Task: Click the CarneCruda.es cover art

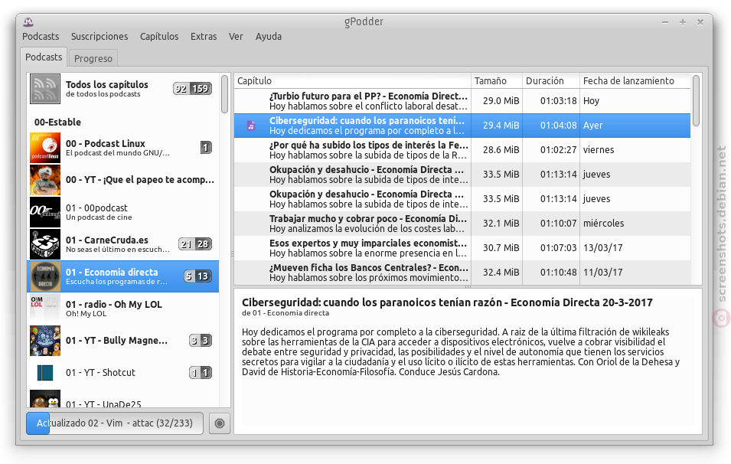Action: tap(45, 244)
